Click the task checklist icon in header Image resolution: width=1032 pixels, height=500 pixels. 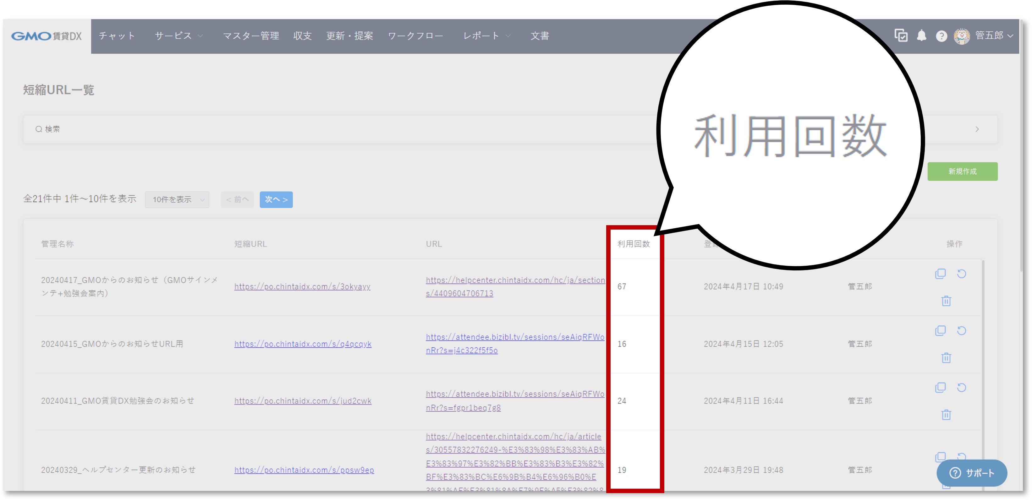click(x=901, y=35)
